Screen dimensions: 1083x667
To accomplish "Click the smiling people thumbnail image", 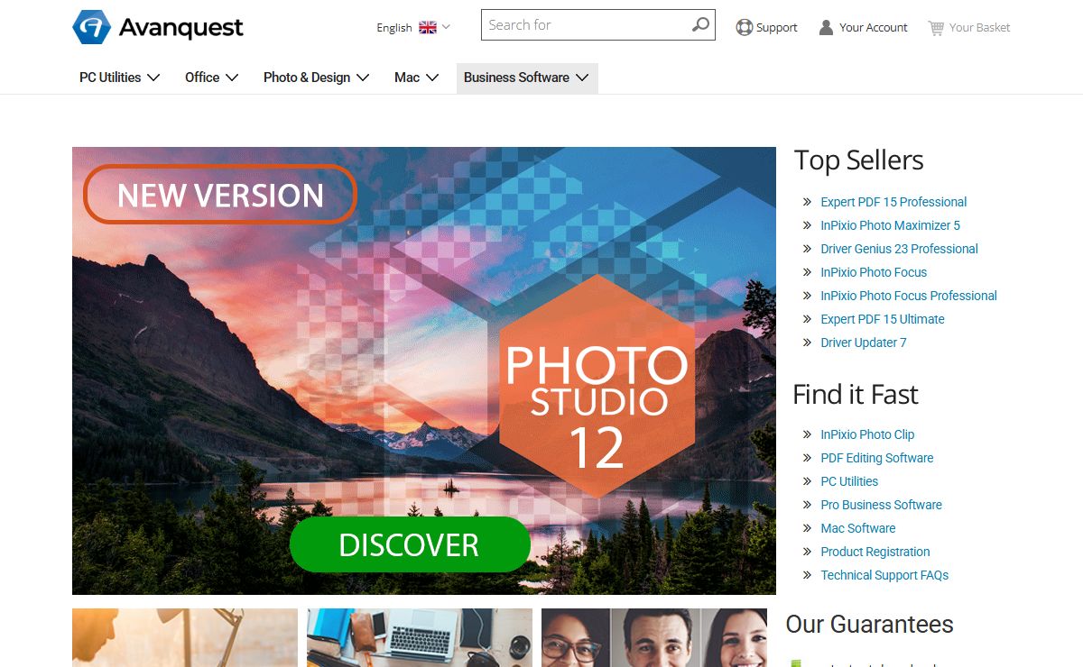I will [x=654, y=637].
